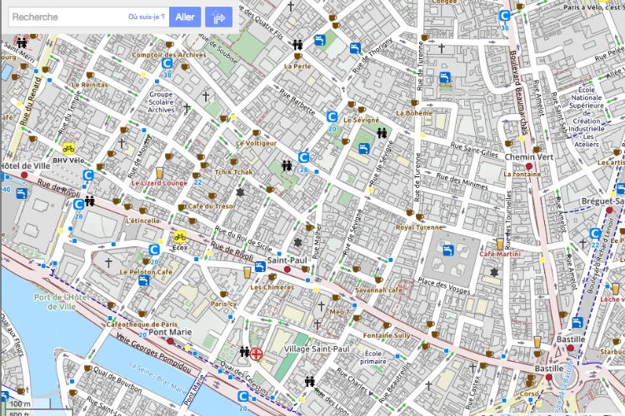Screen dimensions: 625x416
Task: Click the toilets icon above La Perle
Action: [297, 45]
